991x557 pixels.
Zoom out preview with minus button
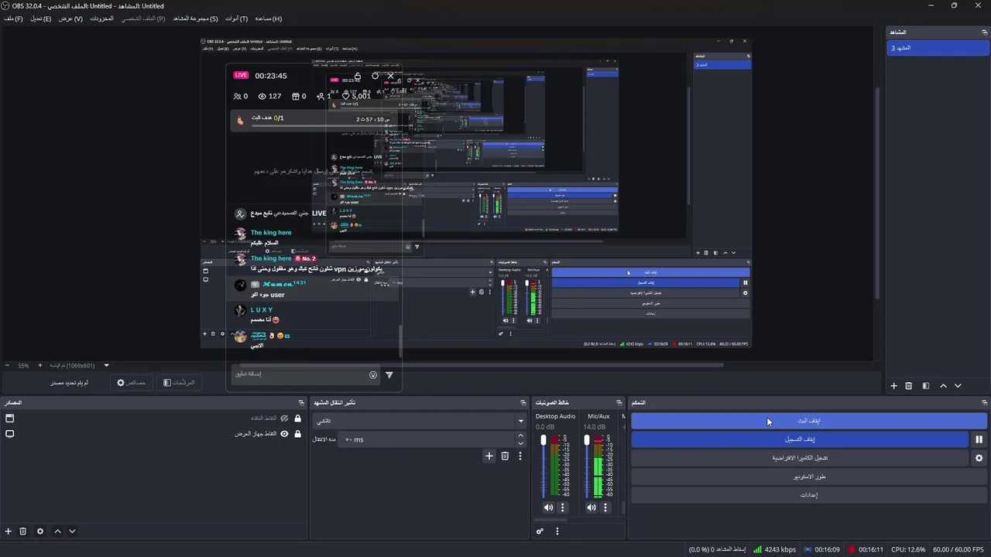[x=7, y=365]
